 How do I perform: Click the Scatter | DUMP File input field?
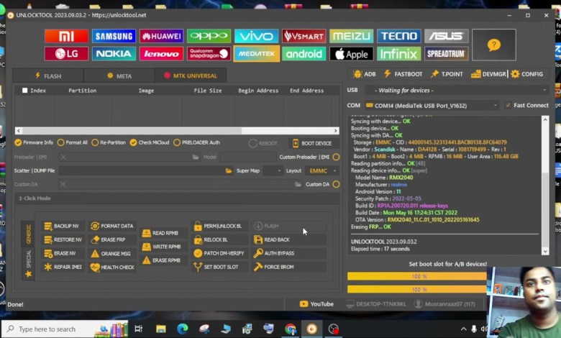142,170
